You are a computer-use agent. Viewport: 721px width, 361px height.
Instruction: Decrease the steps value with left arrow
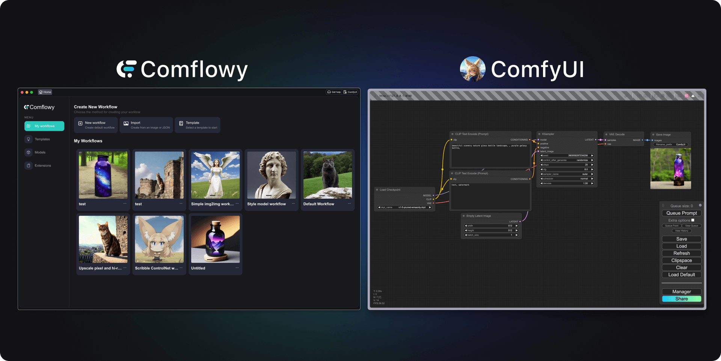(x=542, y=165)
